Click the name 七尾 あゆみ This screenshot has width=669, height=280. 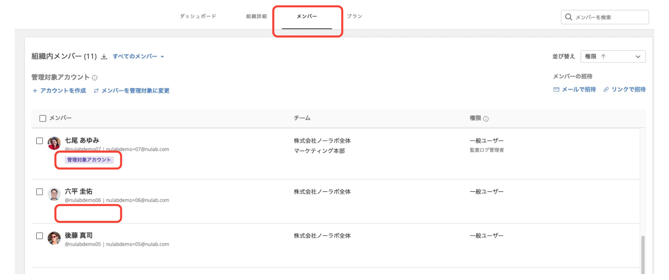point(82,140)
